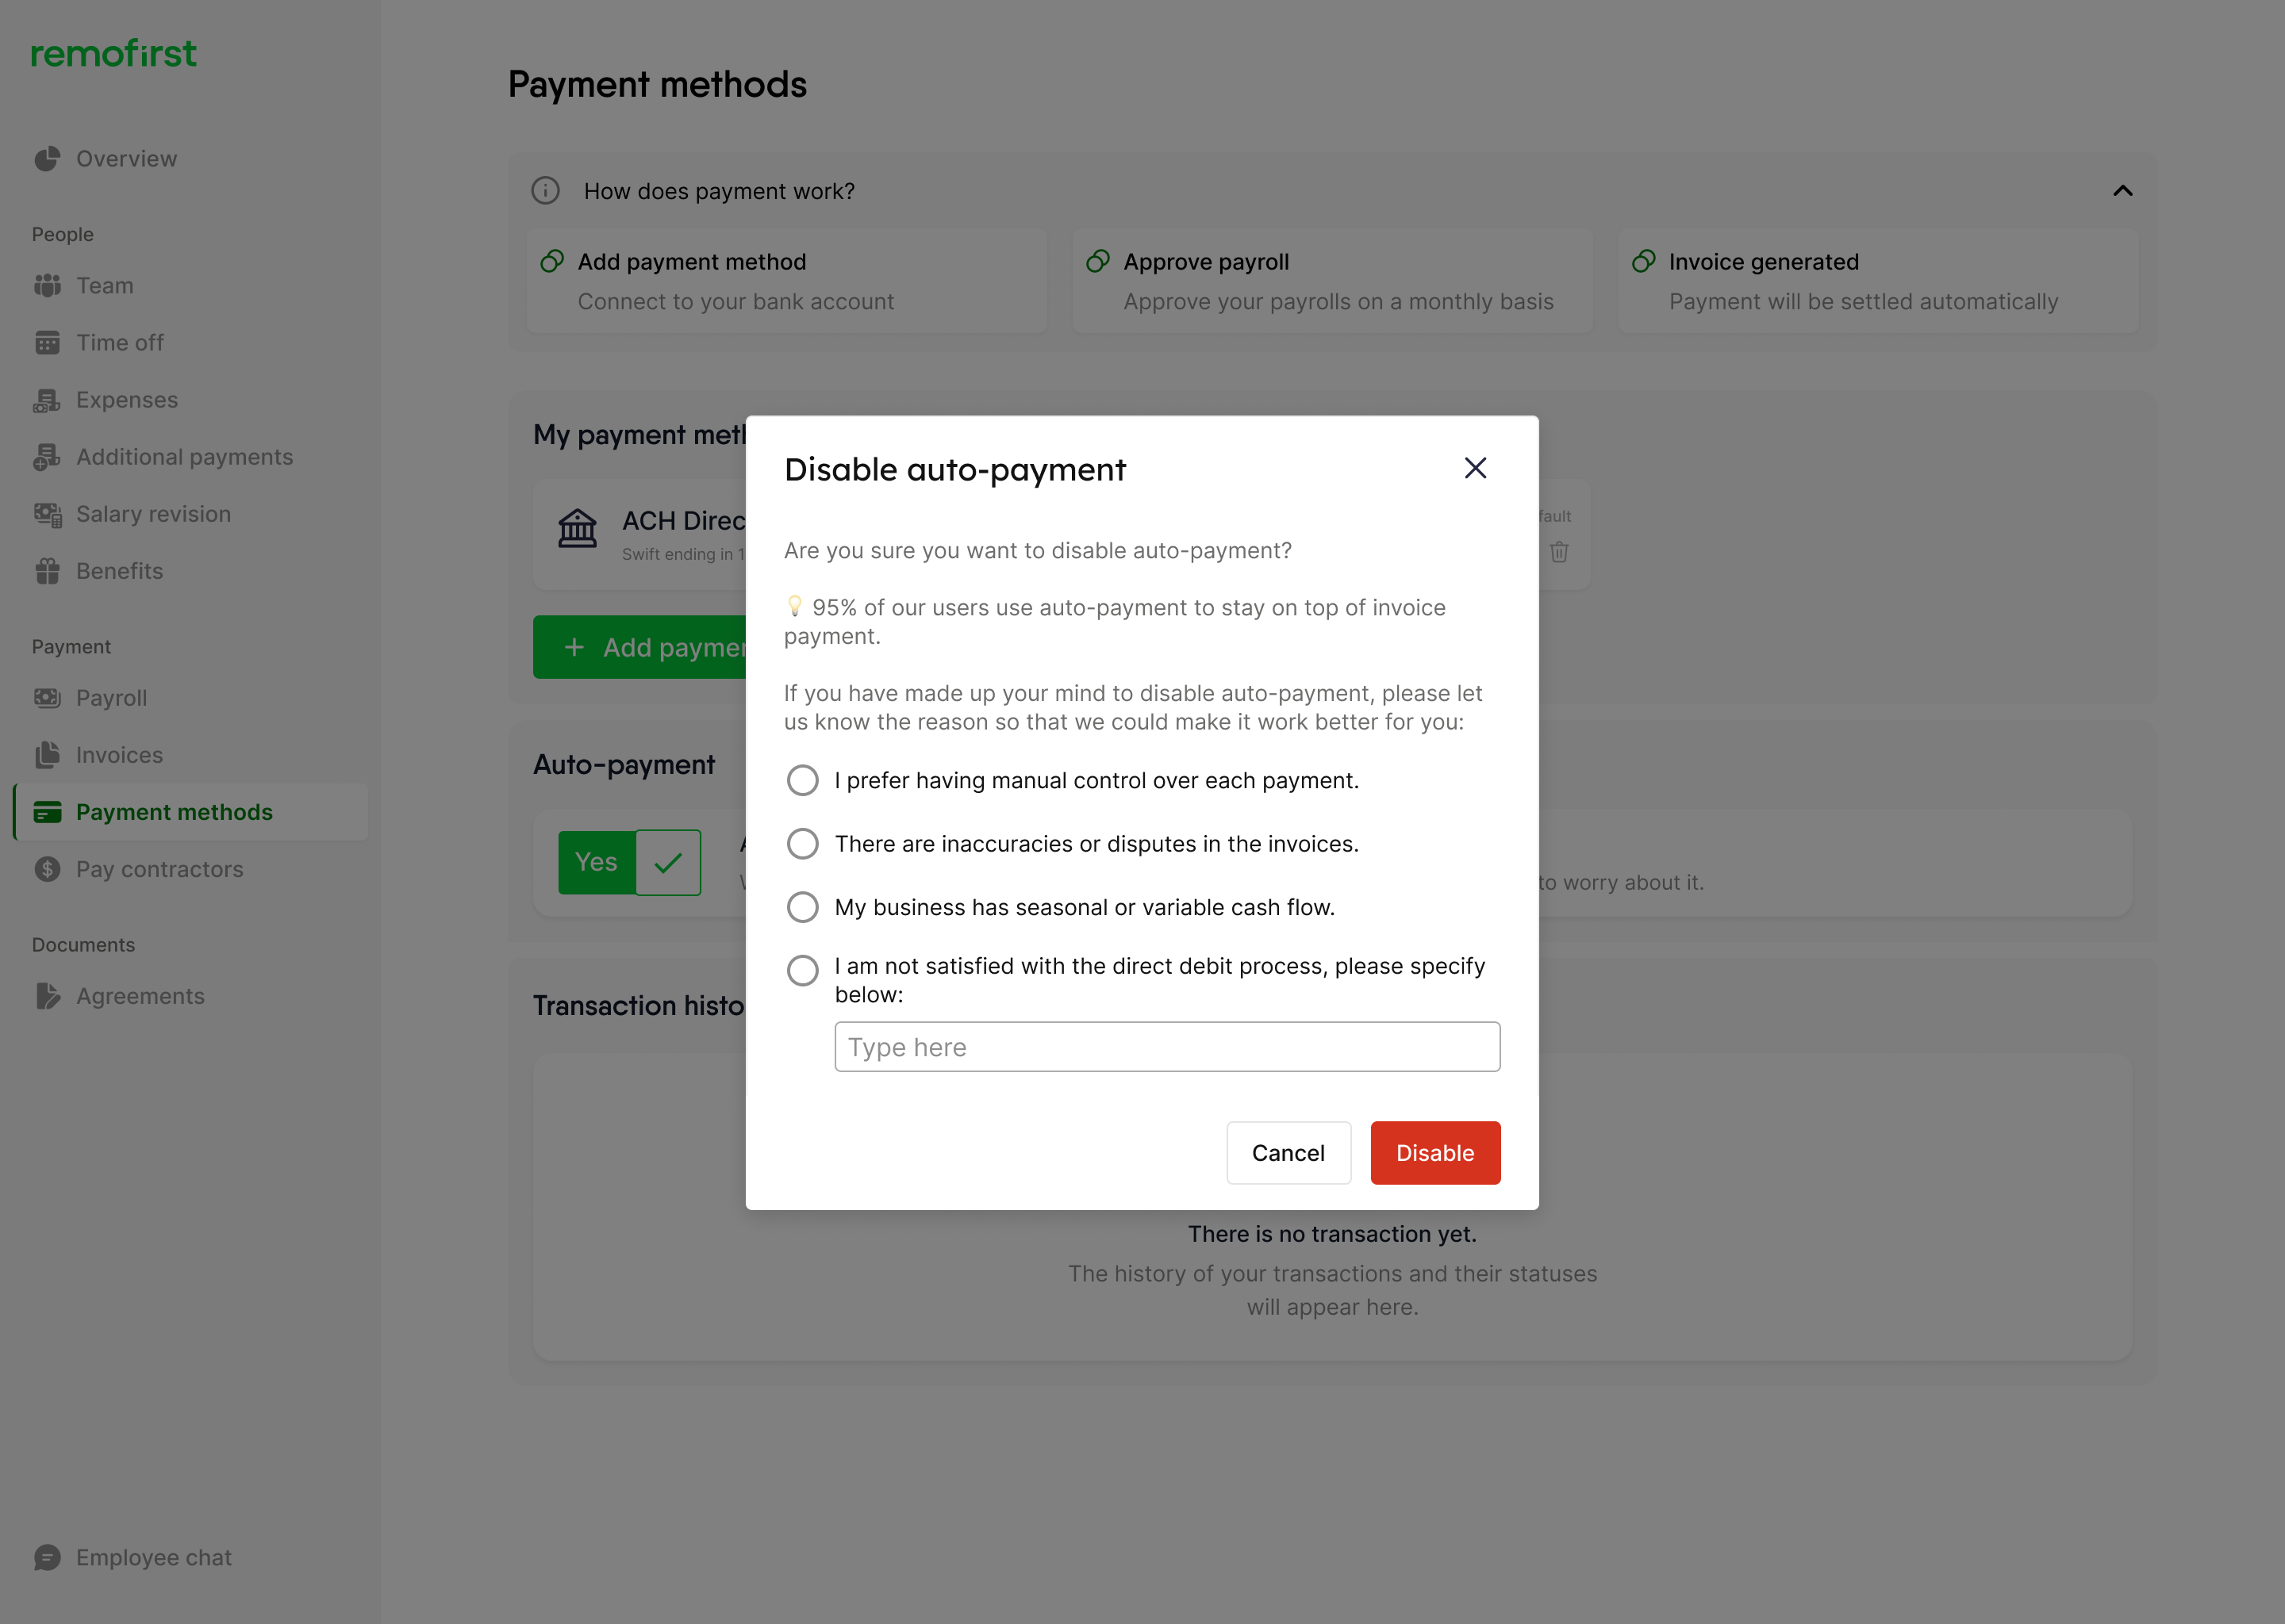Toggle the auto-payment Yes switch

tap(629, 862)
